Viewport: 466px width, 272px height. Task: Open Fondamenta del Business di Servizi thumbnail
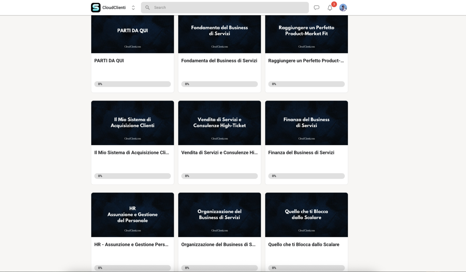pos(219,34)
